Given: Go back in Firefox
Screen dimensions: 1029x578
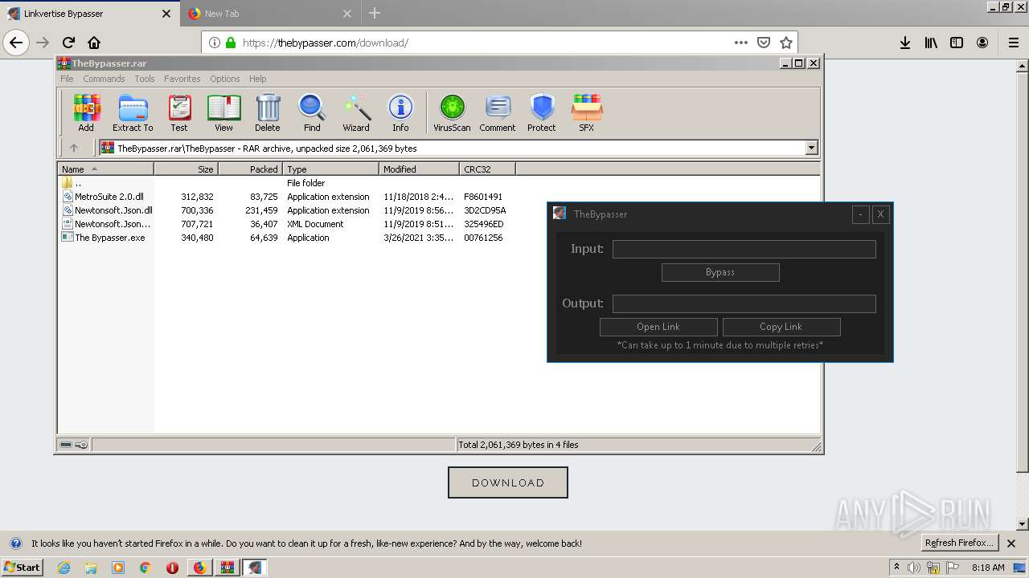Looking at the screenshot, I should coord(16,43).
